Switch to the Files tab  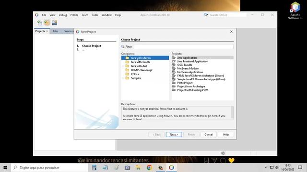click(56, 31)
